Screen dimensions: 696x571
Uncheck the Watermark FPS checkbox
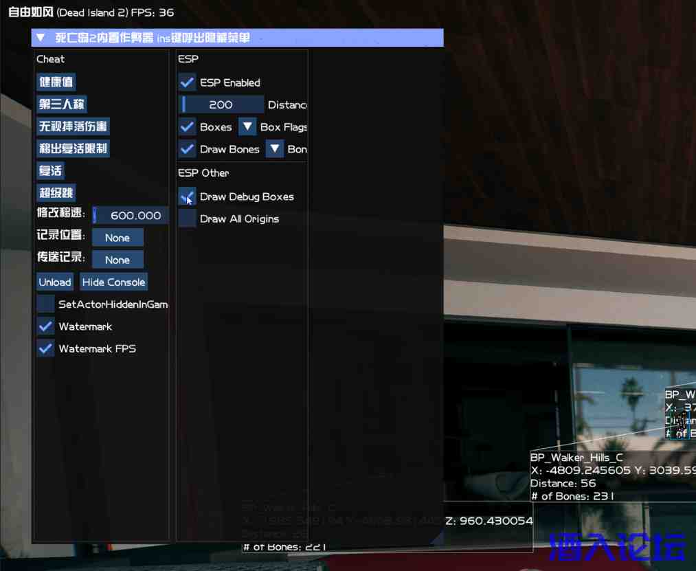[46, 348]
